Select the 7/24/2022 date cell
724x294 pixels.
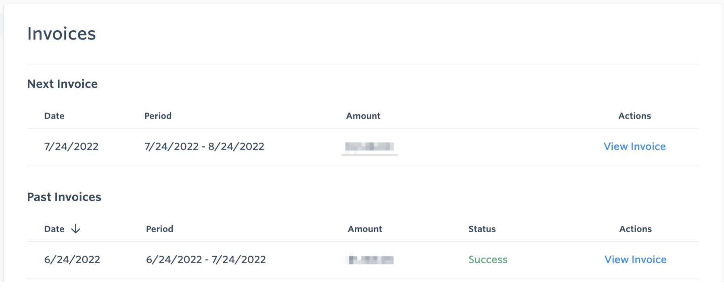pos(71,146)
